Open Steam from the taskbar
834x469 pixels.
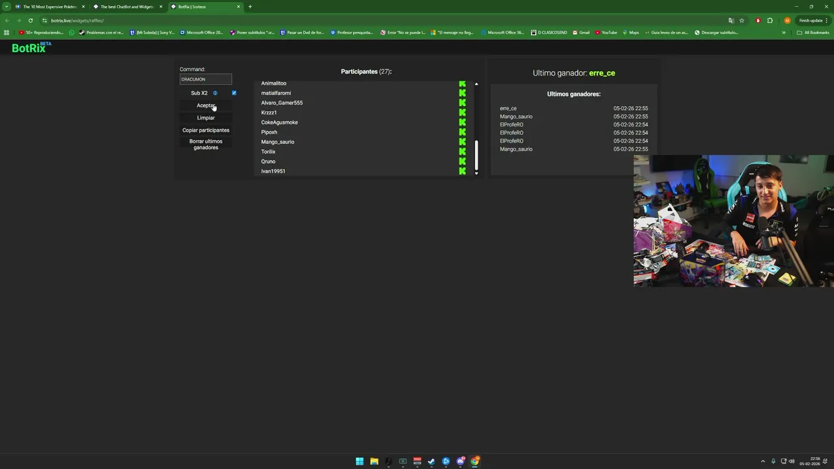(431, 461)
